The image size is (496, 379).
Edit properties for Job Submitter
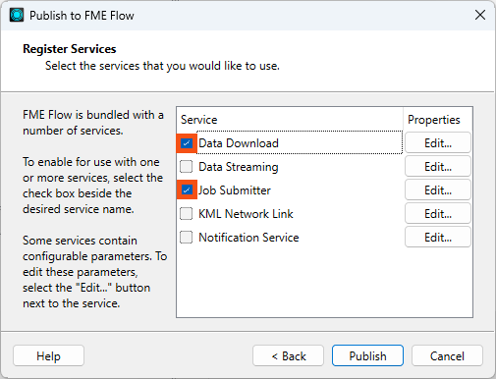[438, 189]
